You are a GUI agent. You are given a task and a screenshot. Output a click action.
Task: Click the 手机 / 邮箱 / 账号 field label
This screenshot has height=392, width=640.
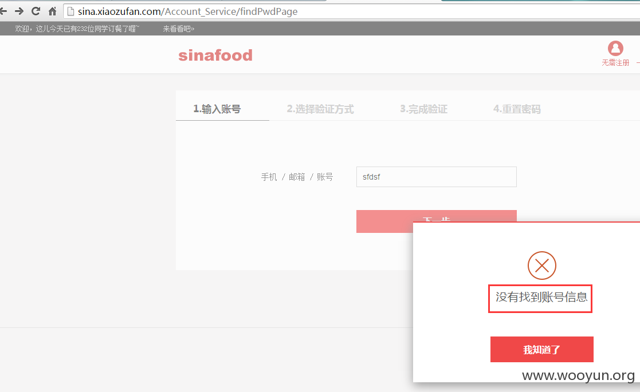297,177
